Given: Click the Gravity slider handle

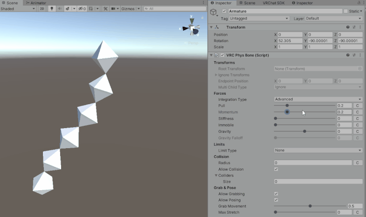Looking at the screenshot, I should [x=304, y=131].
